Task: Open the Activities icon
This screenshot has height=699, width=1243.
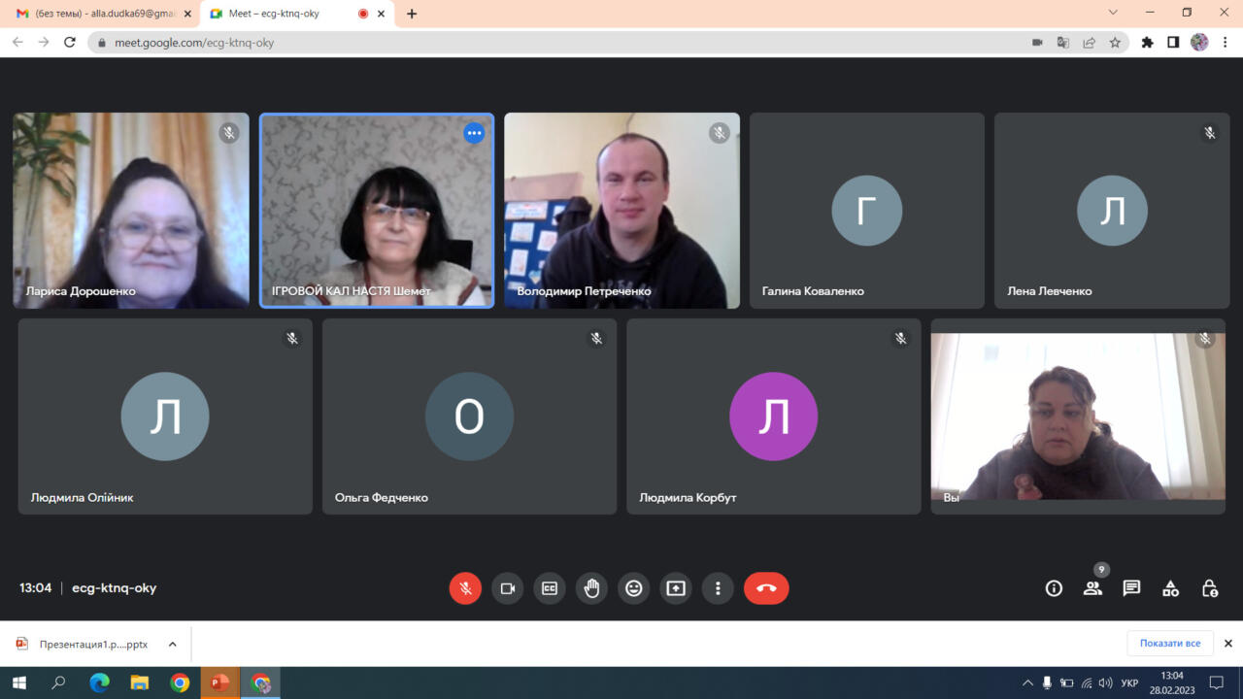Action: [x=1170, y=588]
